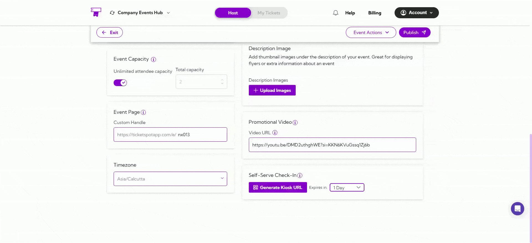This screenshot has height=243, width=532.
Task: Open the Billing page
Action: coord(375,13)
